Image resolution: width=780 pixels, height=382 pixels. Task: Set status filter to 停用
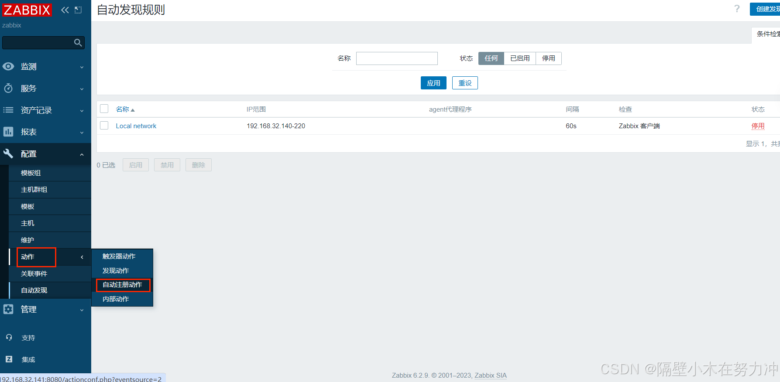(x=549, y=58)
